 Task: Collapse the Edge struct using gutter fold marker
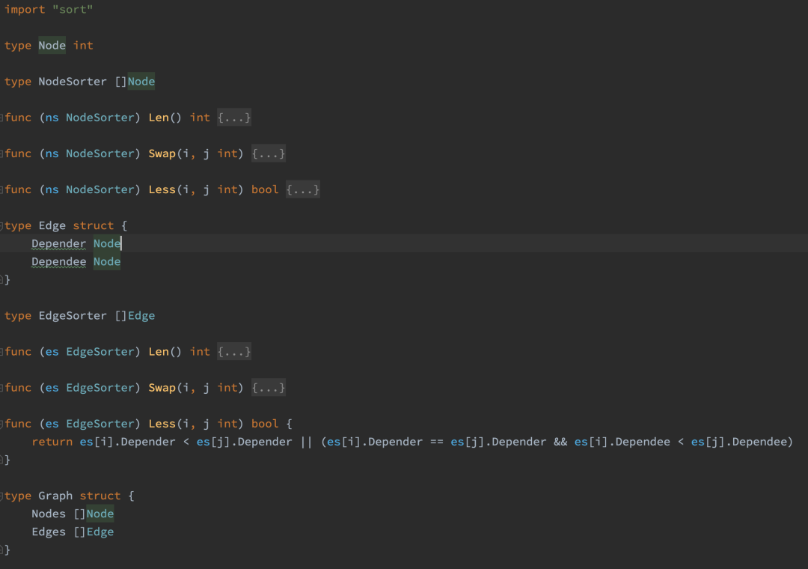(x=1, y=226)
